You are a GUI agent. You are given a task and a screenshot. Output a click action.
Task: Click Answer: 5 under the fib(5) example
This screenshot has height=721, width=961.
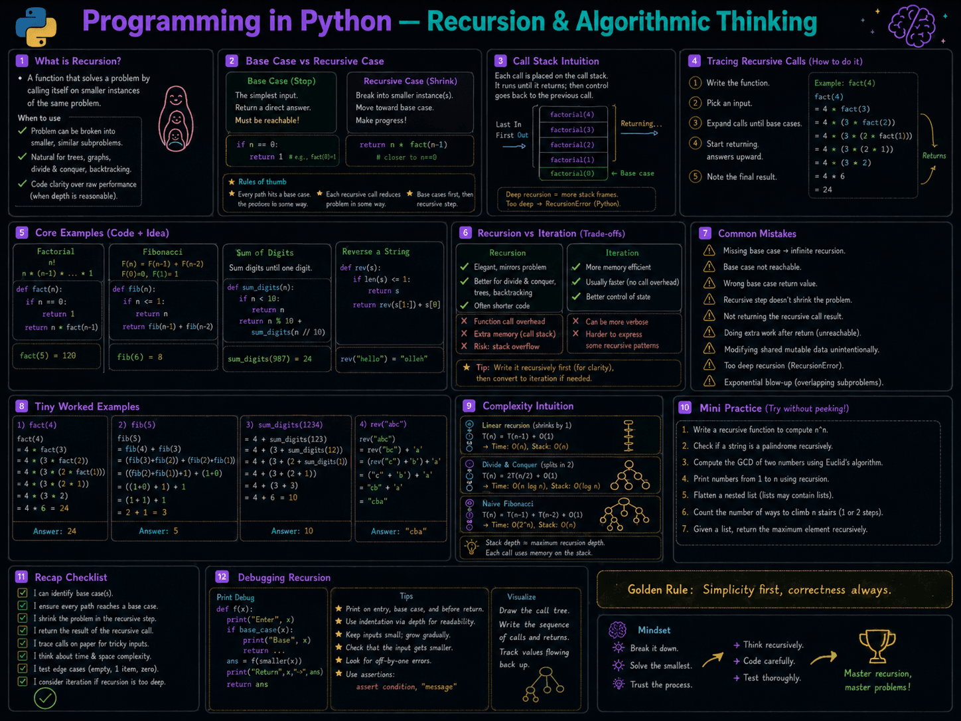tap(159, 531)
